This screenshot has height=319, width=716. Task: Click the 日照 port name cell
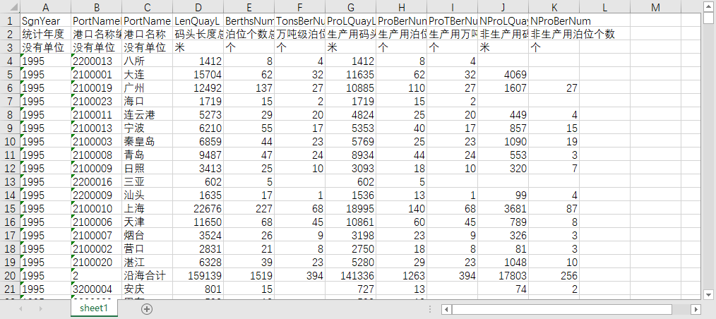pyautogui.click(x=148, y=169)
